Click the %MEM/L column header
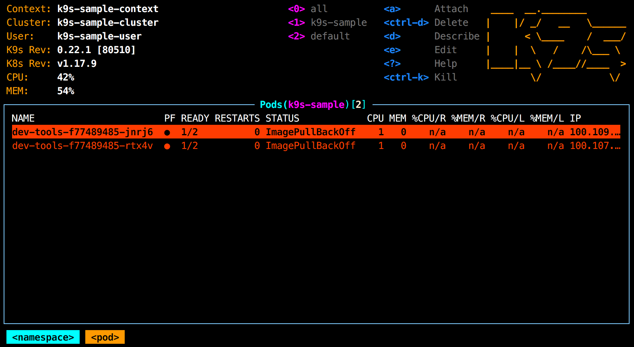This screenshot has height=347, width=634. pyautogui.click(x=547, y=118)
